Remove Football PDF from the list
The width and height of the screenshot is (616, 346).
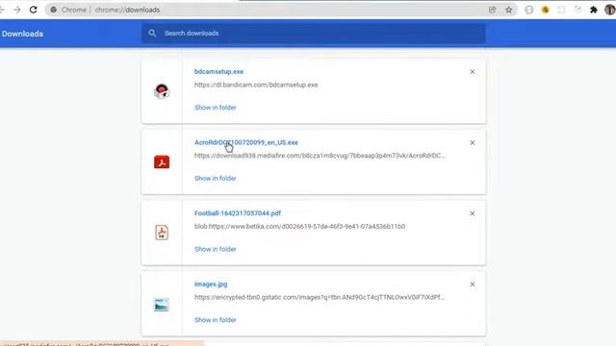pyautogui.click(x=473, y=213)
